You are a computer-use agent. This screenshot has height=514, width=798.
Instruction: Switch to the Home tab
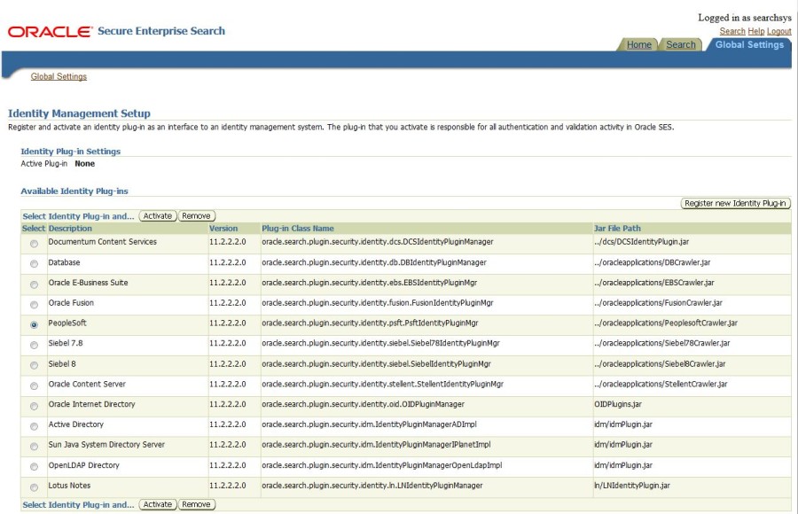pos(640,44)
